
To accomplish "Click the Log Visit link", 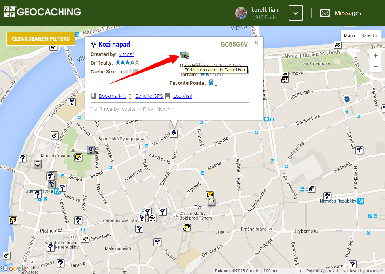I will pyautogui.click(x=183, y=96).
